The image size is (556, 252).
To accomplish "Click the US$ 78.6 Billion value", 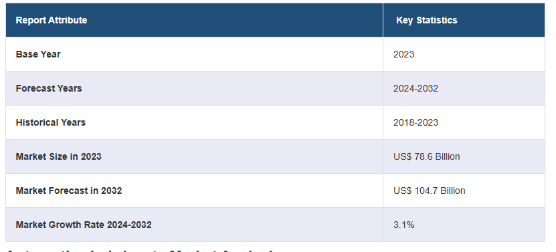I will pyautogui.click(x=427, y=156).
